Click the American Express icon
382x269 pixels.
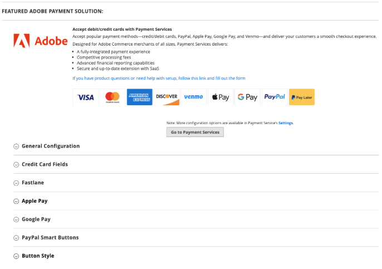139,97
